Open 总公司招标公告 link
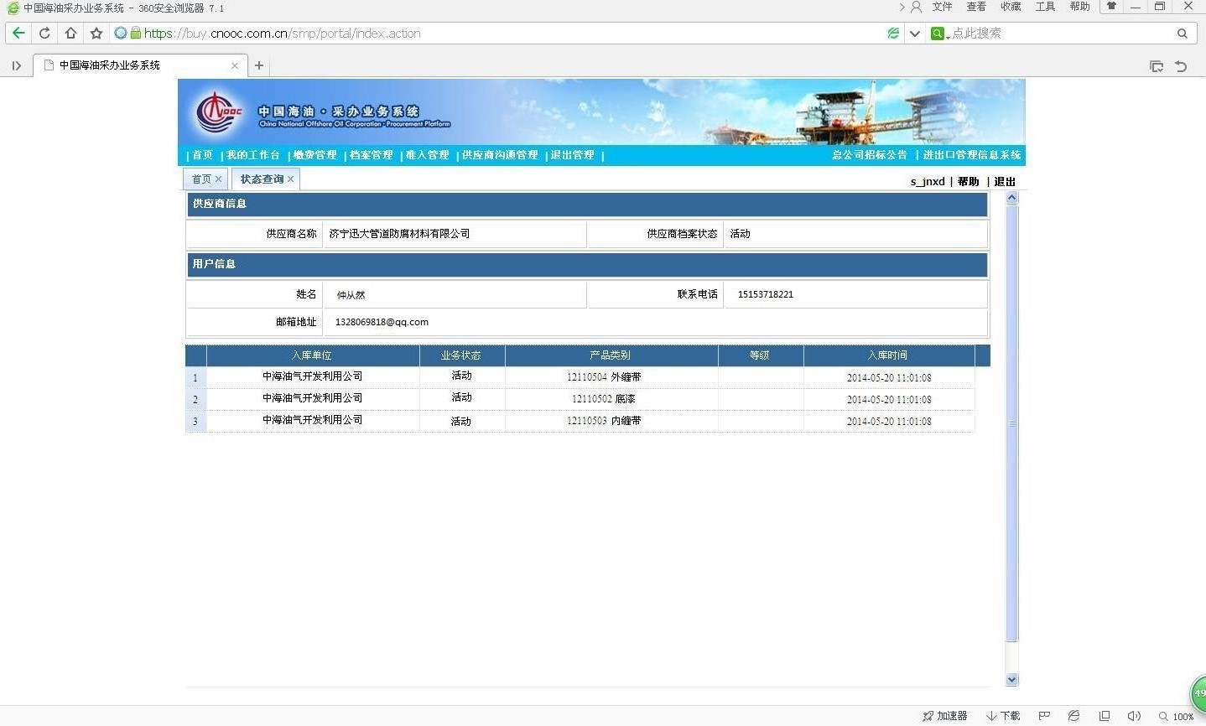 coord(870,155)
